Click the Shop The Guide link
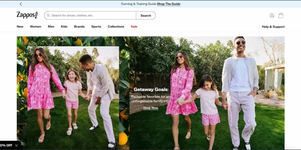The width and height of the screenshot is (301, 150). [x=168, y=4]
